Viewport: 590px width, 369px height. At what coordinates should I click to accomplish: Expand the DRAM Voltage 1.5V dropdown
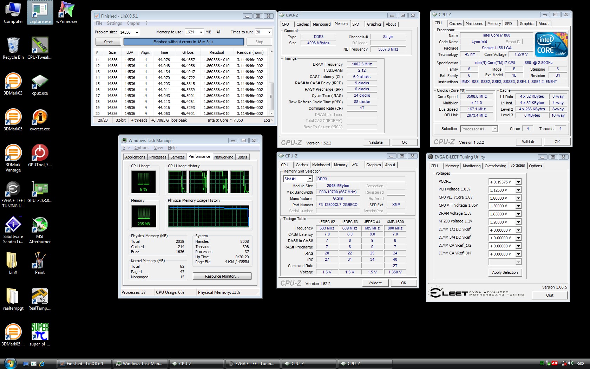tap(518, 214)
